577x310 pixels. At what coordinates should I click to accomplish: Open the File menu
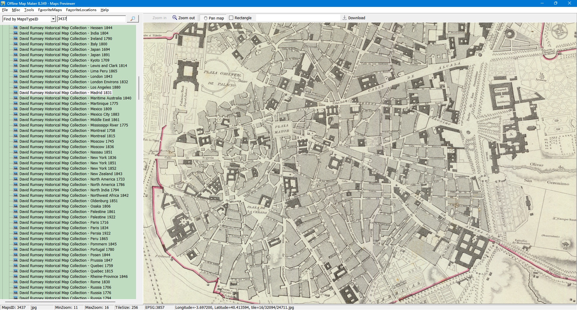5,10
